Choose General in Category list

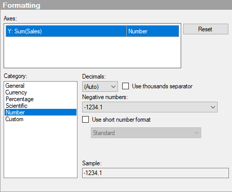tap(15, 86)
